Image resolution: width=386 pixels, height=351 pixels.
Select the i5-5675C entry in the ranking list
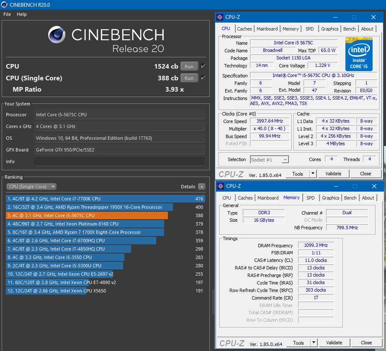pos(84,215)
